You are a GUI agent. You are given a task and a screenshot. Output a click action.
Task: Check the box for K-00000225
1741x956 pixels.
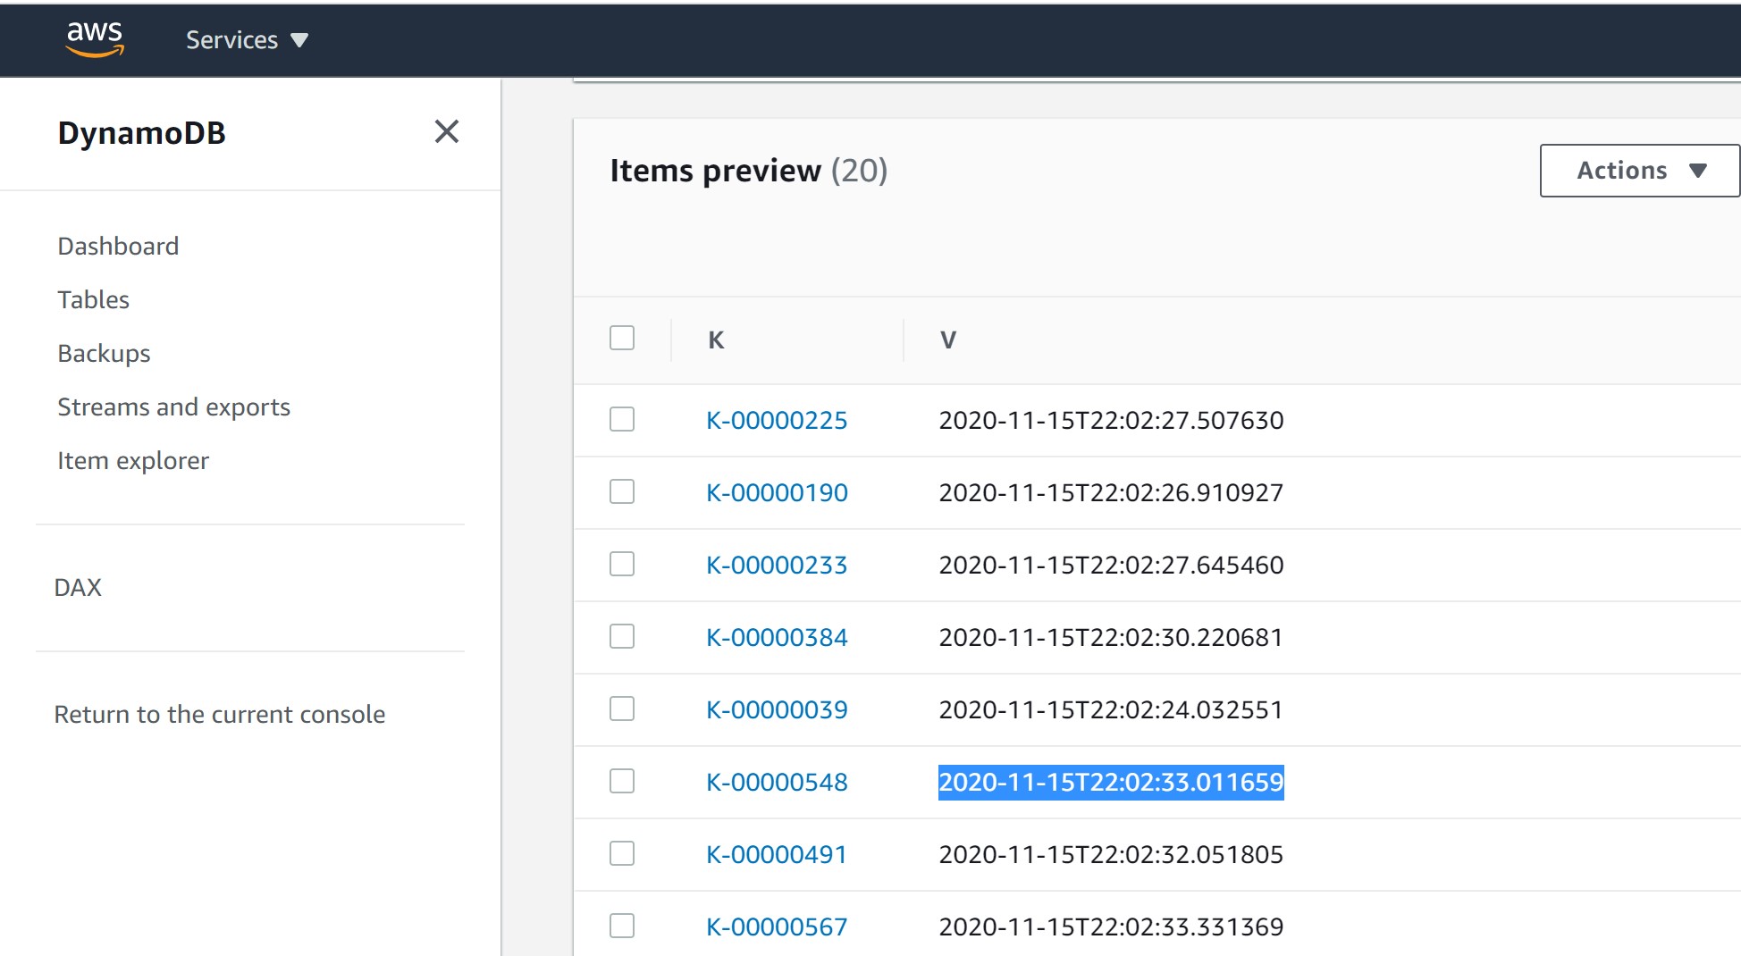click(622, 420)
